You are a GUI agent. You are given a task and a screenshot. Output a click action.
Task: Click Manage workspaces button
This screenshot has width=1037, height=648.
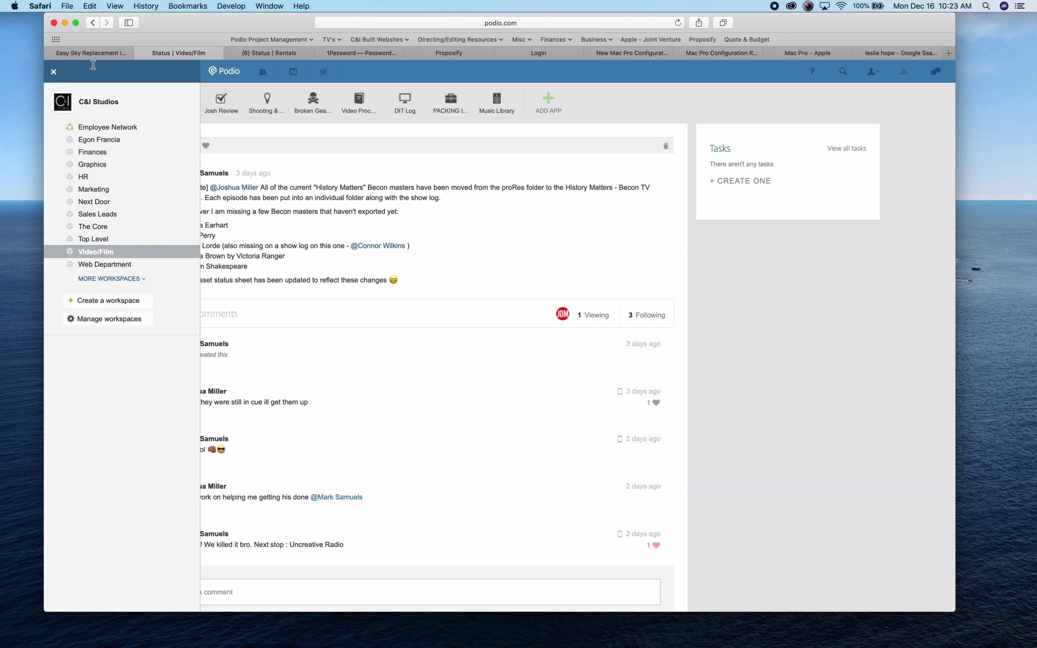click(108, 319)
